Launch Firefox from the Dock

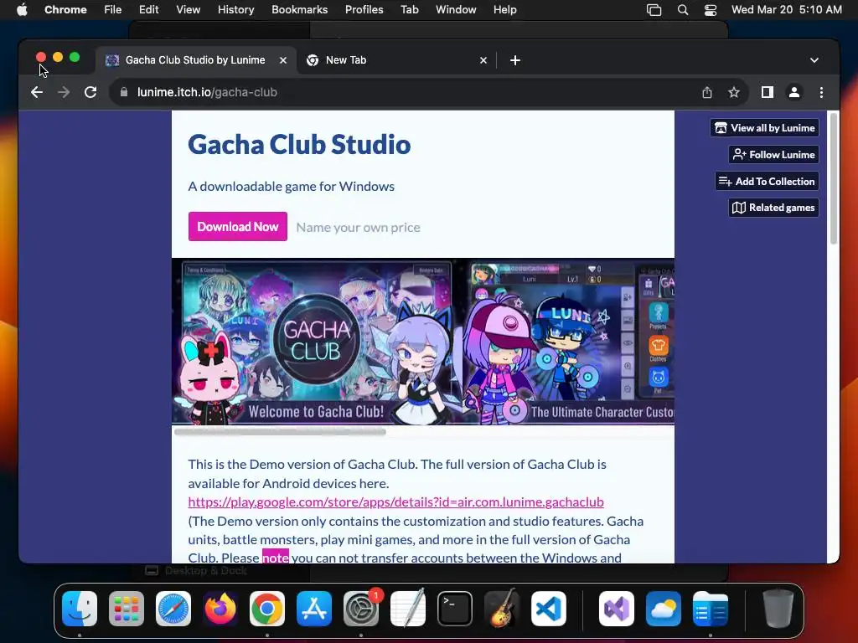coord(220,609)
